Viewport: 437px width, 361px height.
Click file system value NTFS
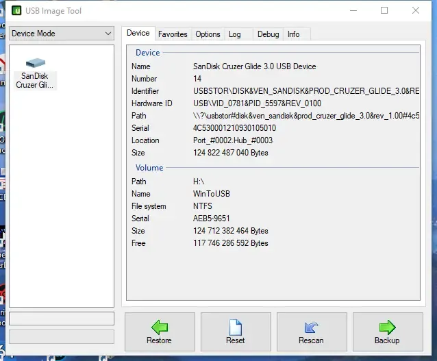[x=202, y=206]
